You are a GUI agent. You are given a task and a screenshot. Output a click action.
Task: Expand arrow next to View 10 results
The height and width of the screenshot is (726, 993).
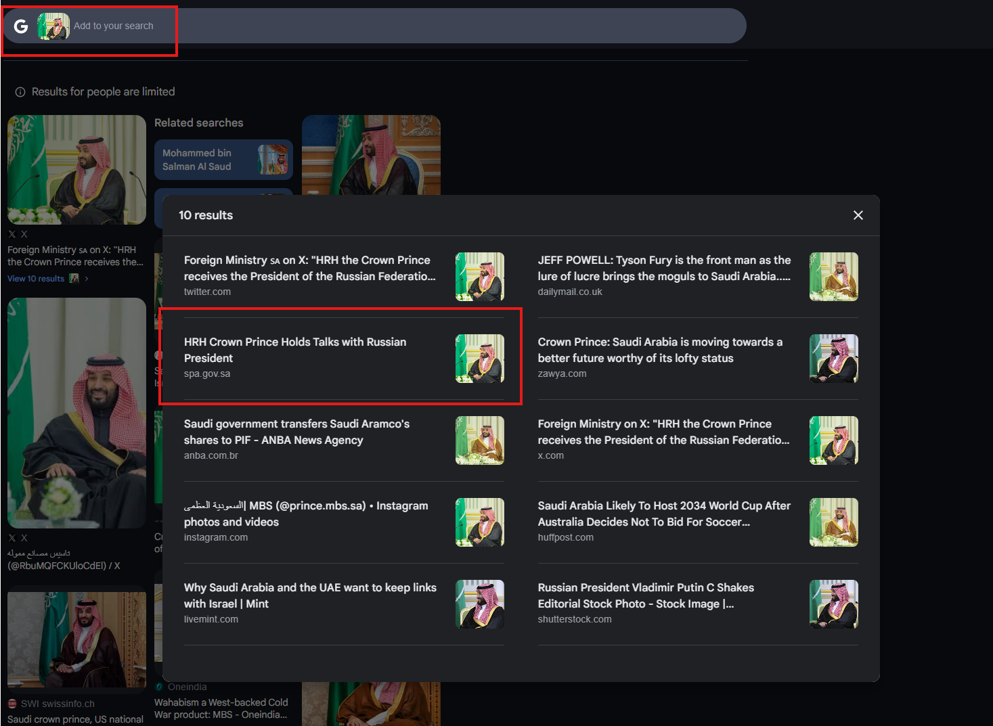[87, 279]
